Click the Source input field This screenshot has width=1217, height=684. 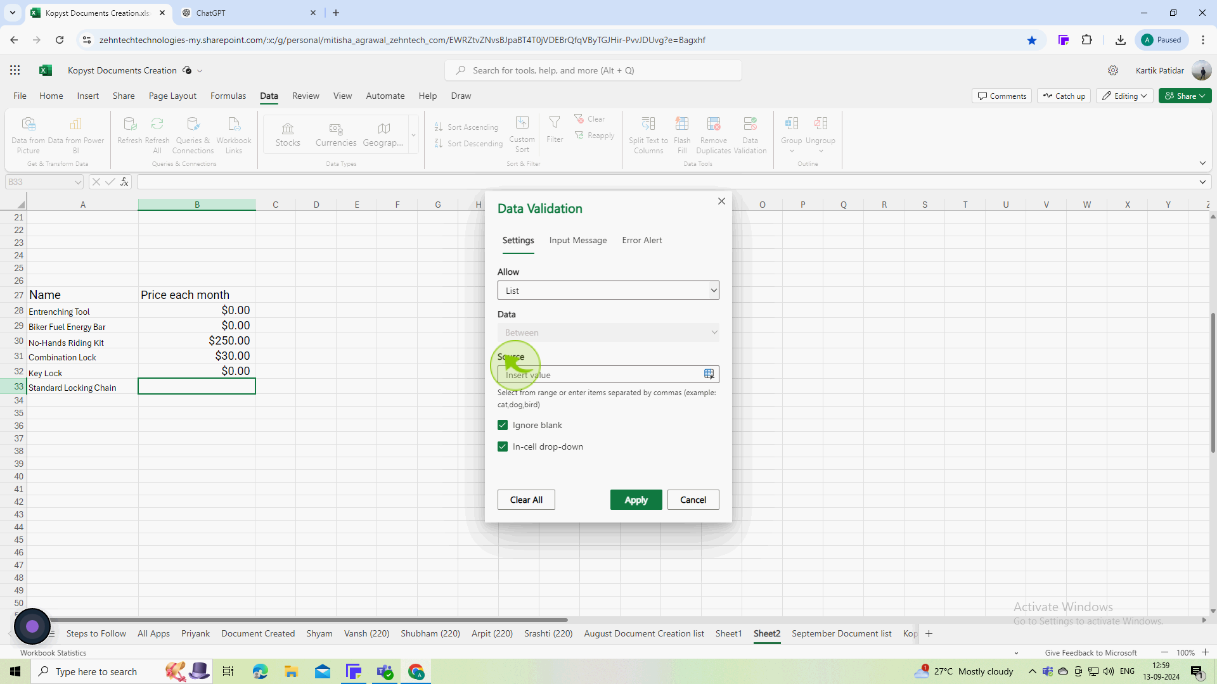(x=608, y=374)
